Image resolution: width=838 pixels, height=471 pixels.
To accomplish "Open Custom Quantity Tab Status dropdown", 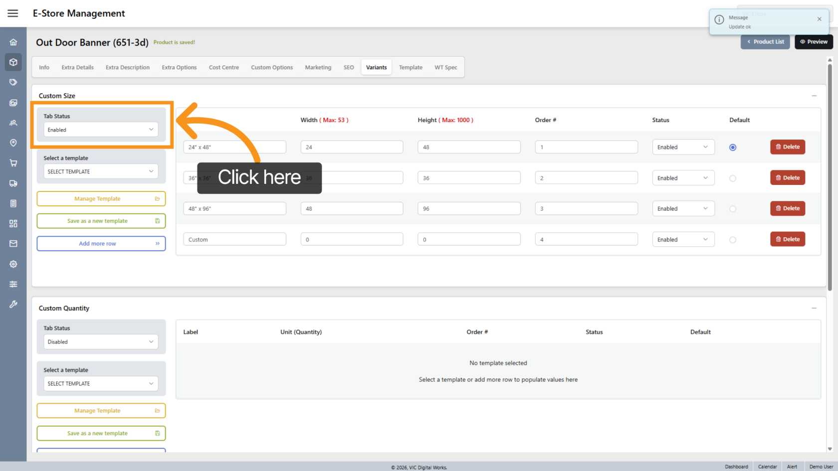I will pyautogui.click(x=101, y=342).
